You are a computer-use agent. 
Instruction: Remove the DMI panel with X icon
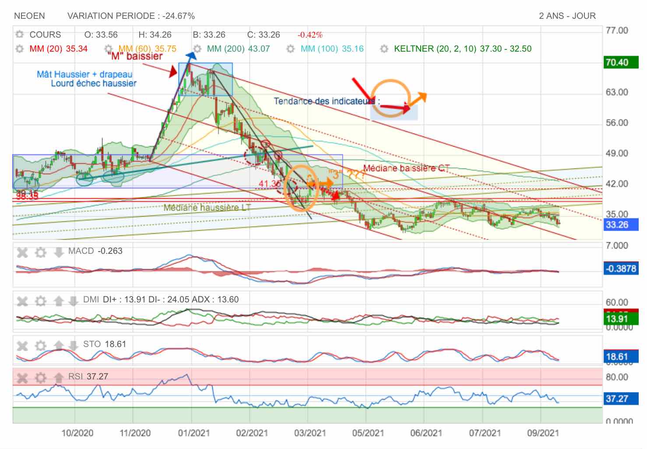pos(22,301)
